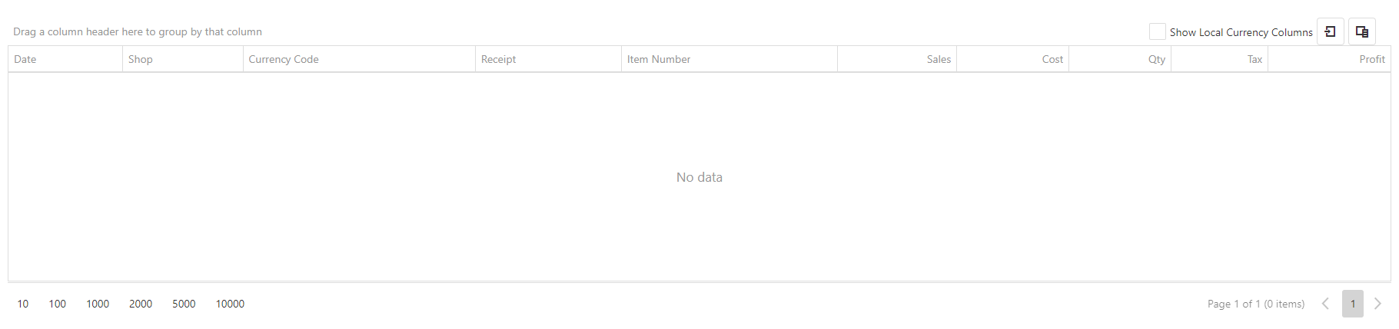The image size is (1399, 329).
Task: Go to previous page arrow
Action: click(1325, 304)
